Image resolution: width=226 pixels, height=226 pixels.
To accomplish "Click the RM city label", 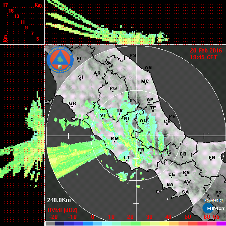I will click(115, 139).
